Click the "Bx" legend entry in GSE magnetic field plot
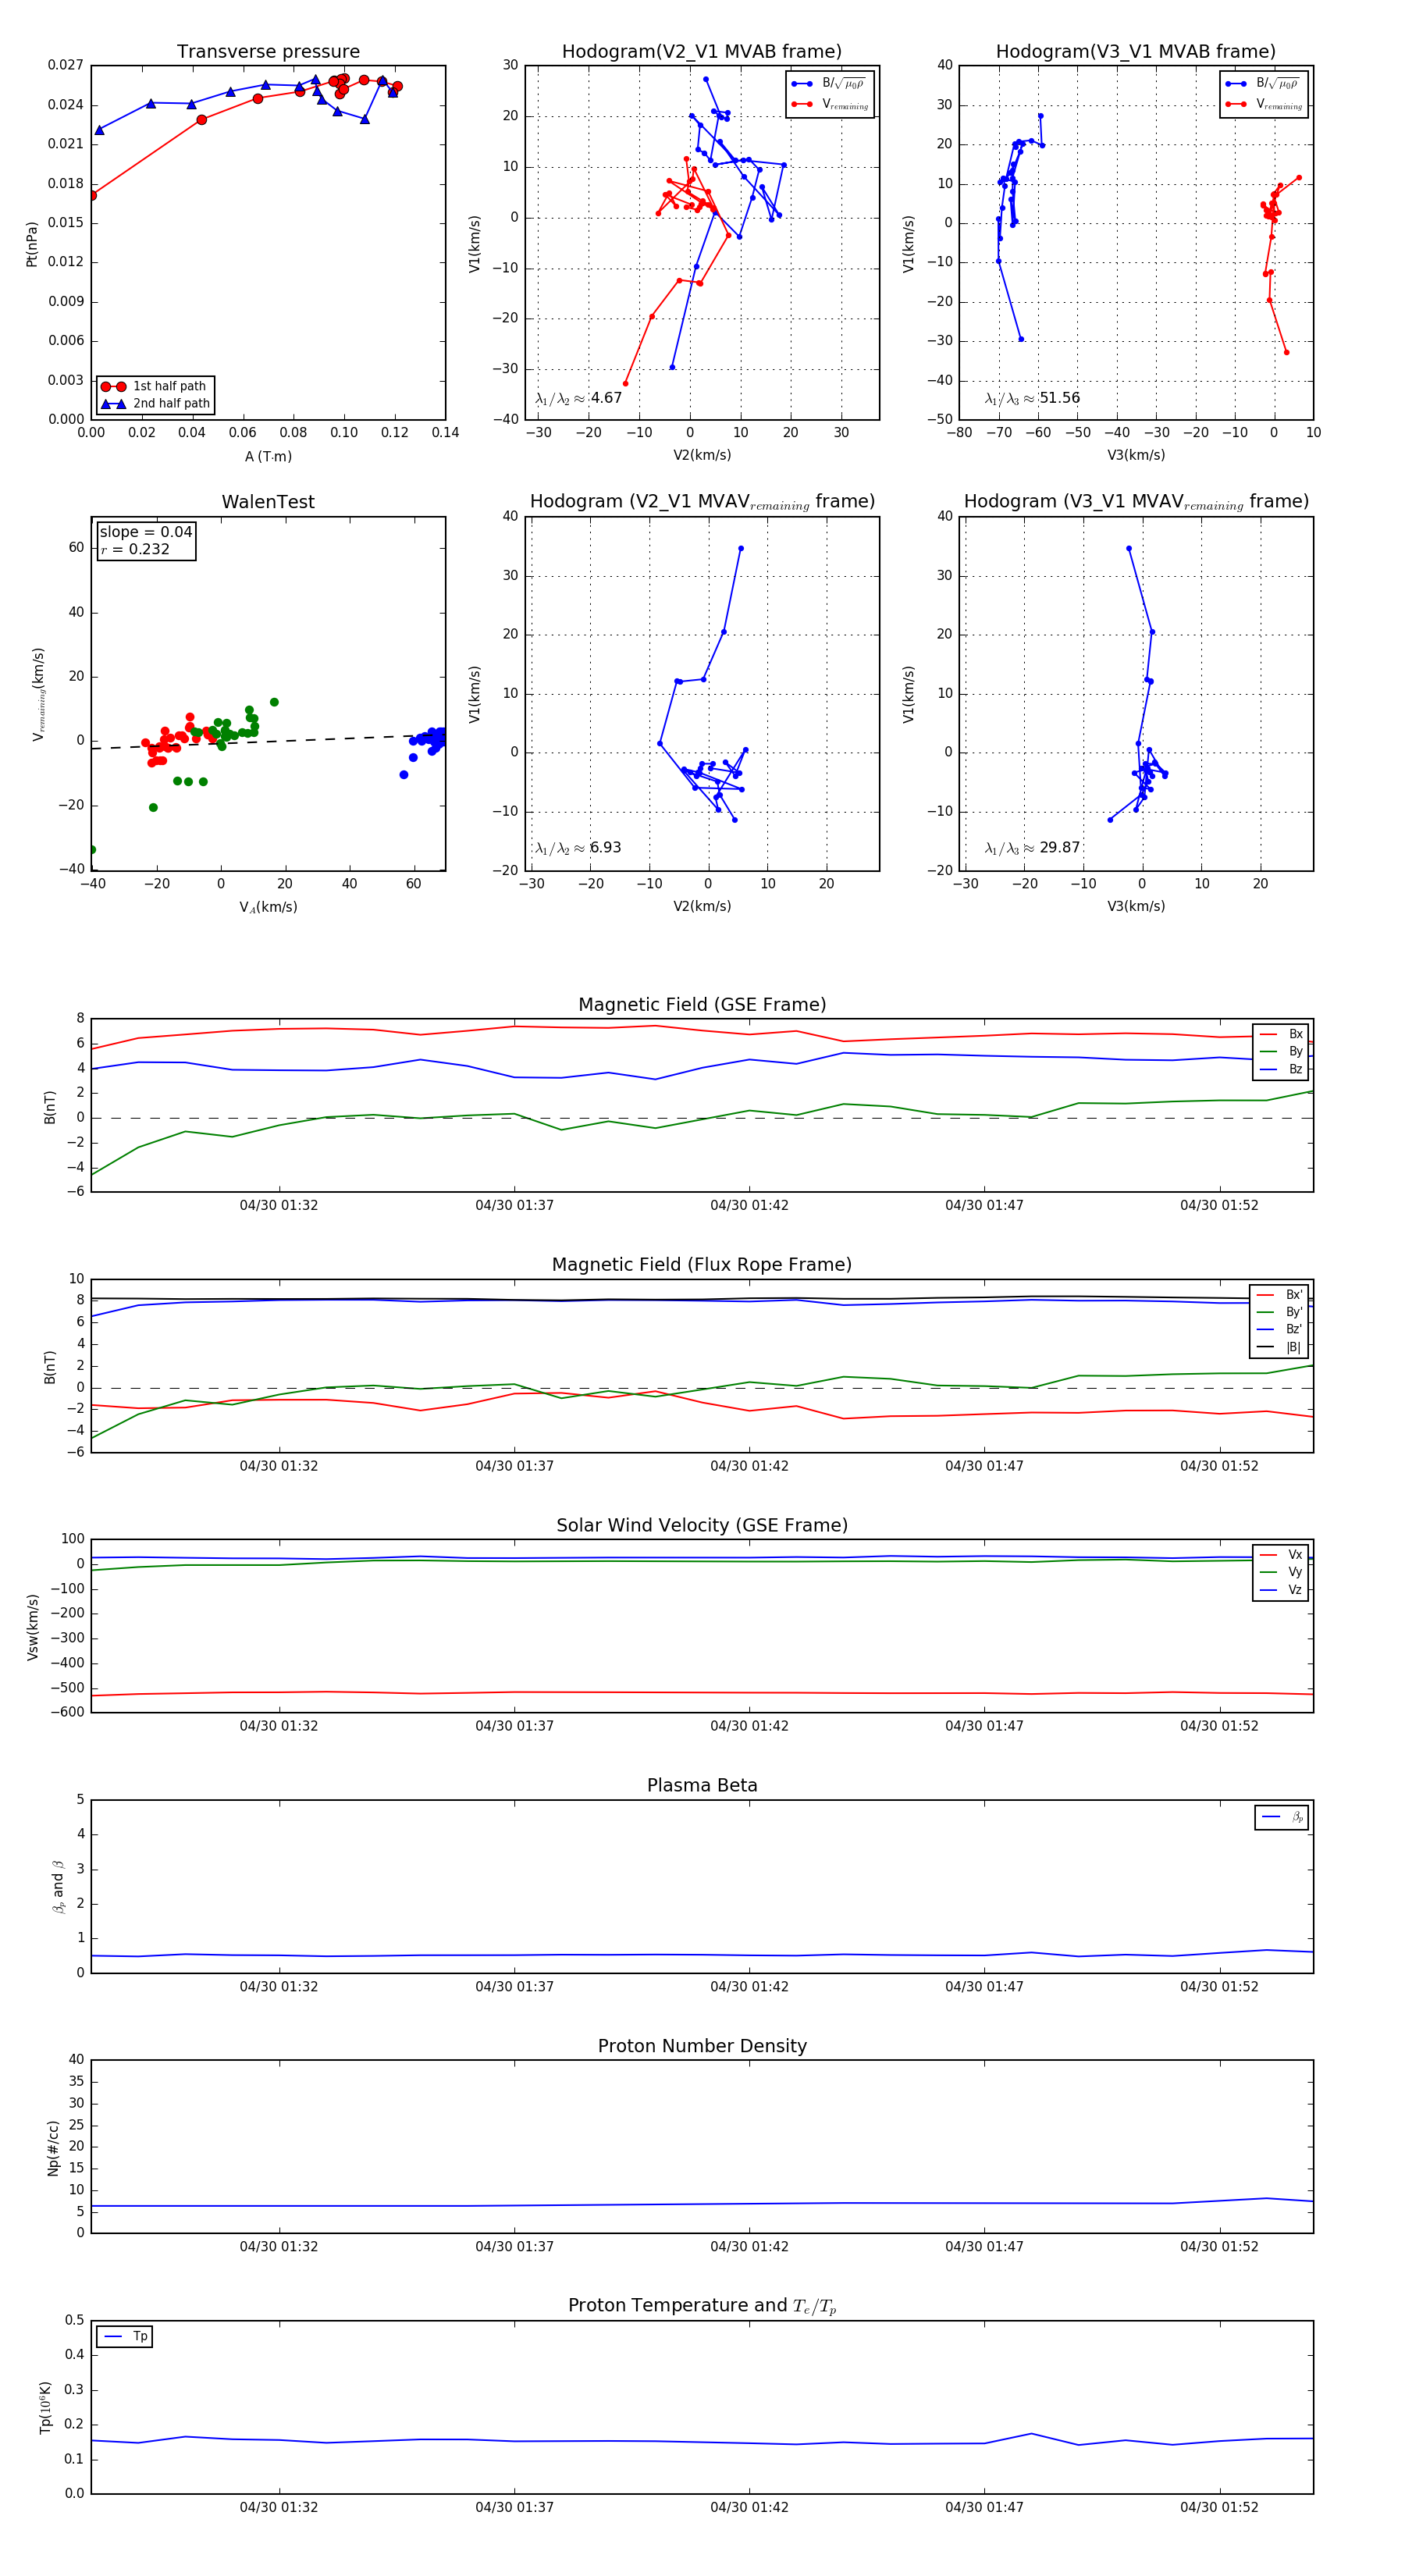Screen dimensions: 1405x2576 pyautogui.click(x=1282, y=1034)
